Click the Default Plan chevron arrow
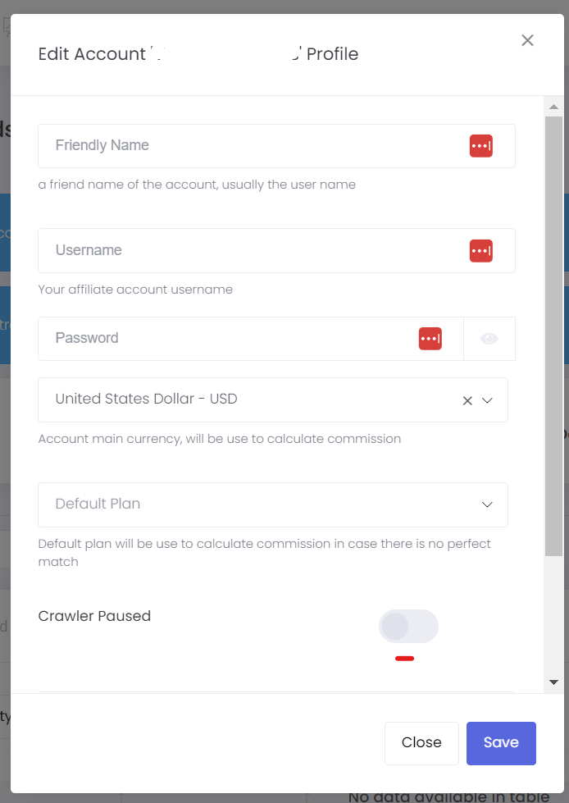The image size is (569, 803). tap(487, 504)
